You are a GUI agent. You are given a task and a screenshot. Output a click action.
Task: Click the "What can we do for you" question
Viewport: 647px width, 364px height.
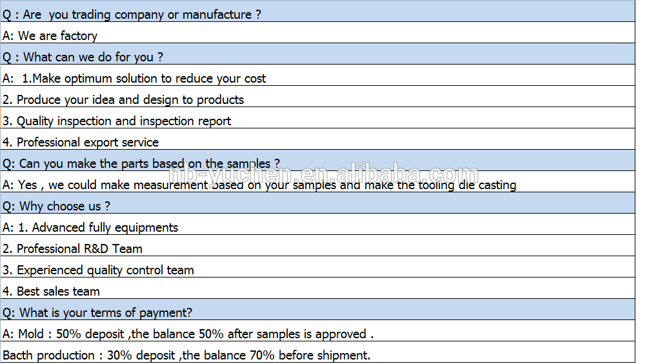click(x=83, y=57)
